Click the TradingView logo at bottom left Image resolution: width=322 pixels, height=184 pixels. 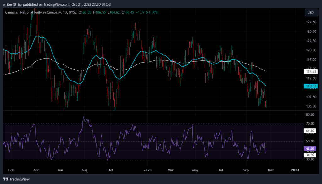[x=16, y=179]
